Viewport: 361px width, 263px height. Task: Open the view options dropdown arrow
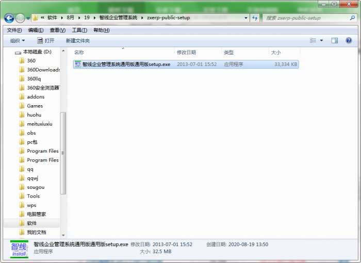[x=321, y=41]
